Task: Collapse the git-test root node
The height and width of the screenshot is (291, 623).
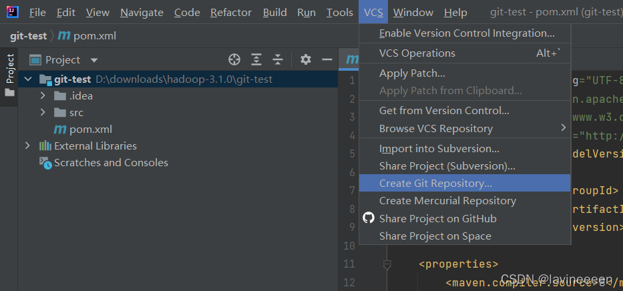Action: click(27, 79)
